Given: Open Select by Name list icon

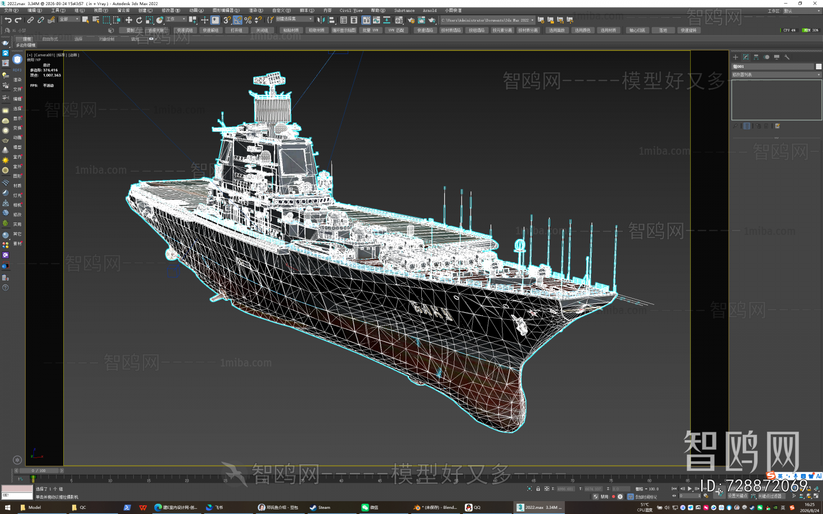Looking at the screenshot, I should point(96,20).
